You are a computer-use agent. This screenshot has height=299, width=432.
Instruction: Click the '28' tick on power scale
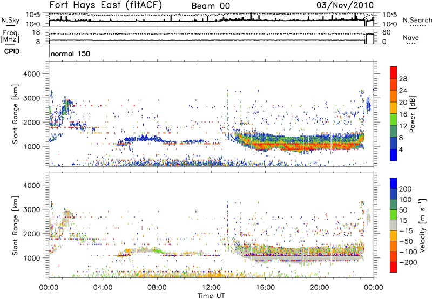(x=403, y=79)
